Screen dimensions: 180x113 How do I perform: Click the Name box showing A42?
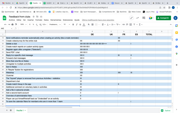(x=6, y=28)
